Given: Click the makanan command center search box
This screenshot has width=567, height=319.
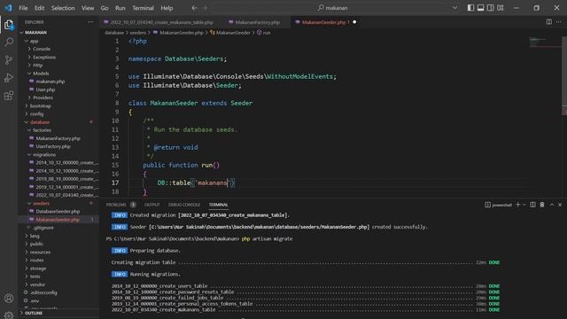Looking at the screenshot, I should [x=333, y=8].
